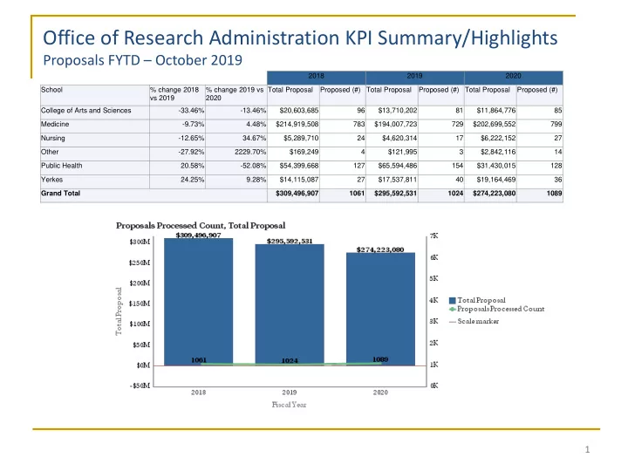Click the 2018 column group header

(x=317, y=78)
